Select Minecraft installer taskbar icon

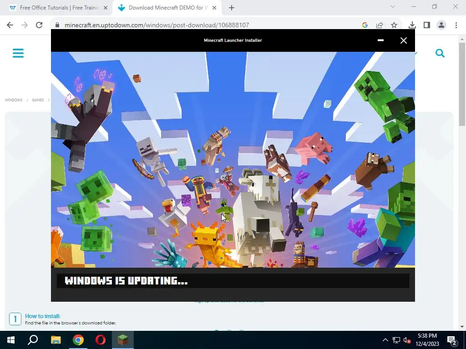pos(123,340)
